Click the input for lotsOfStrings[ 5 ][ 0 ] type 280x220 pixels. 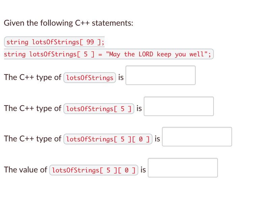[197, 137]
